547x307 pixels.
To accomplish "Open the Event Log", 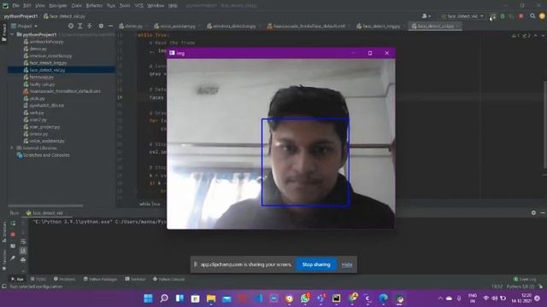I will coord(525,279).
